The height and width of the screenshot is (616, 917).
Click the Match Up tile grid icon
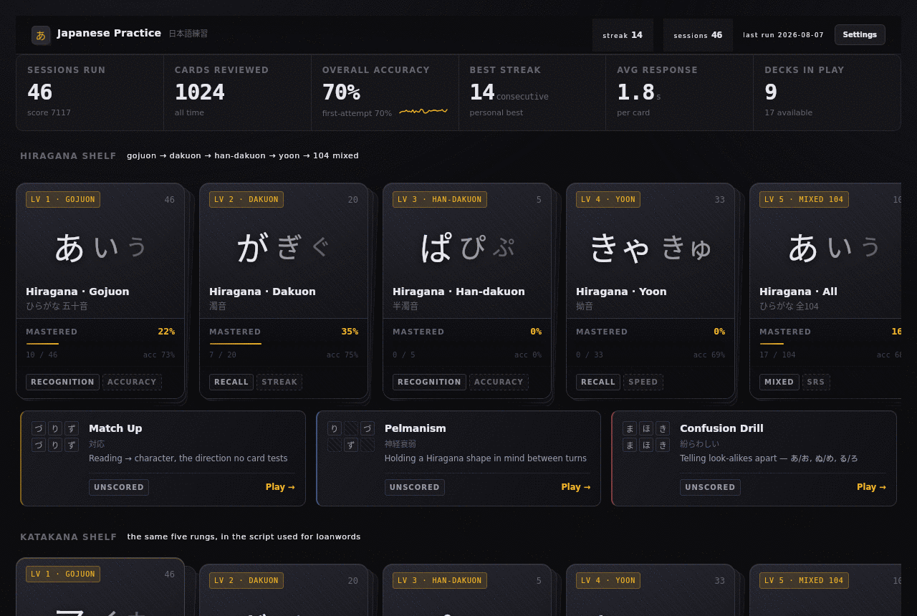click(55, 437)
